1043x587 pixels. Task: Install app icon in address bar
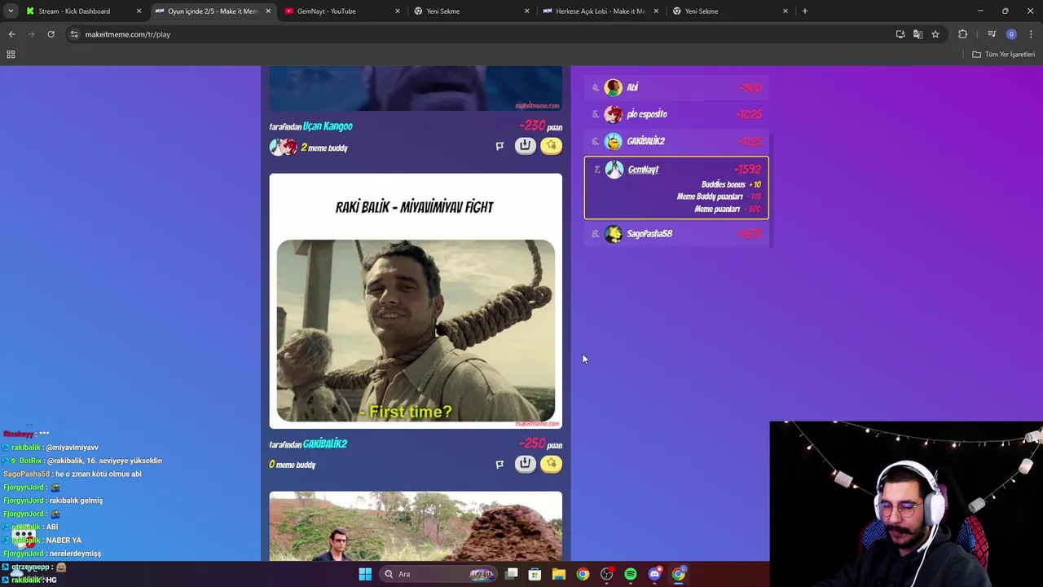[x=900, y=34]
